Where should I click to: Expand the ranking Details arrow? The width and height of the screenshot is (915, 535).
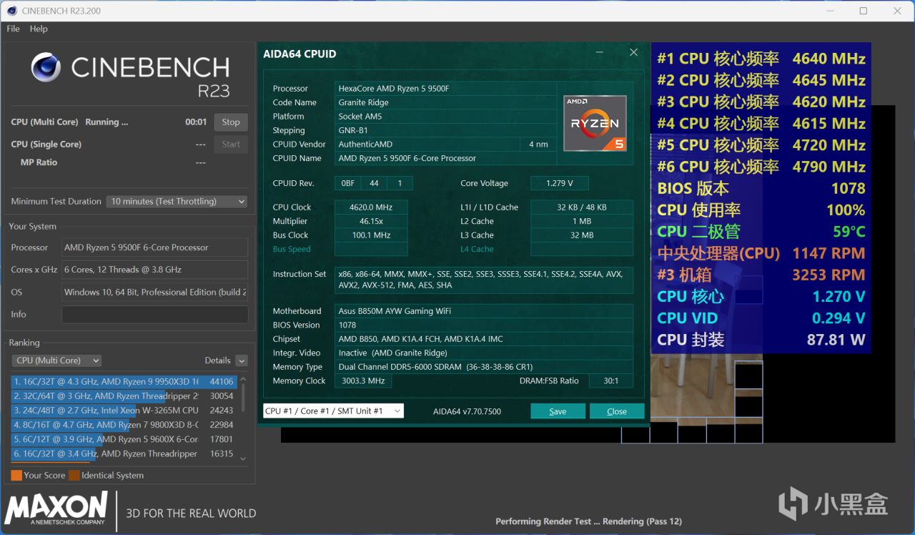pyautogui.click(x=242, y=360)
